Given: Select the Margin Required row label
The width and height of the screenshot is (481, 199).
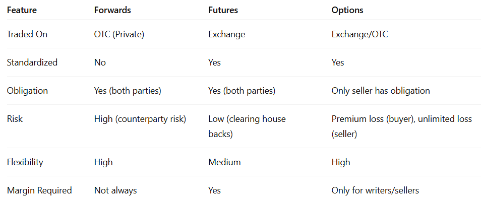Looking at the screenshot, I should [39, 190].
